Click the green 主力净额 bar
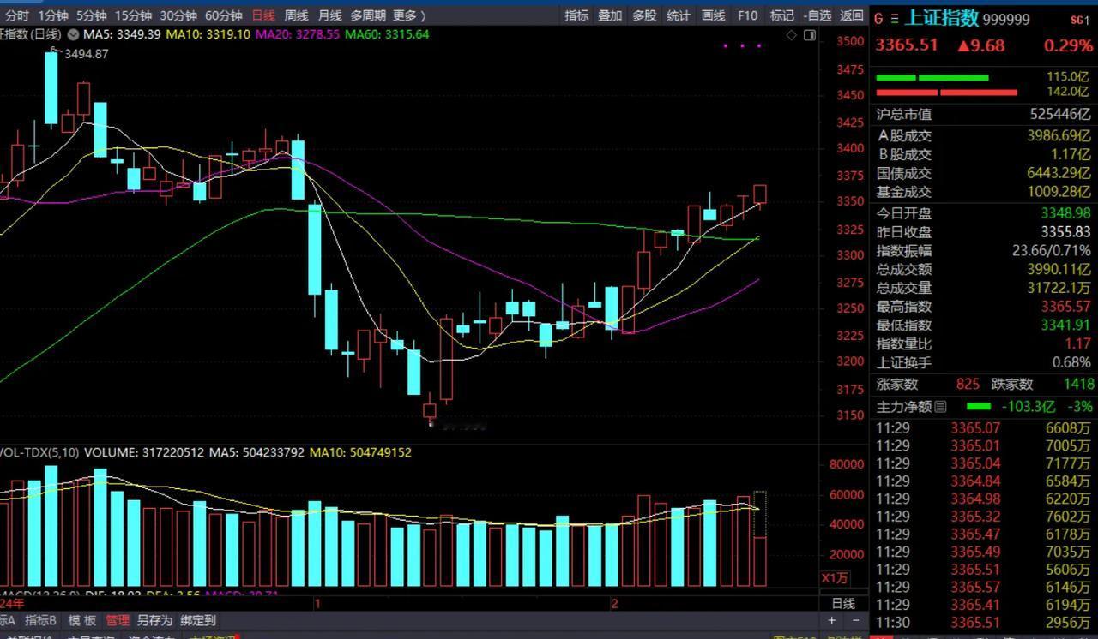Image resolution: width=1098 pixels, height=639 pixels. coord(978,407)
